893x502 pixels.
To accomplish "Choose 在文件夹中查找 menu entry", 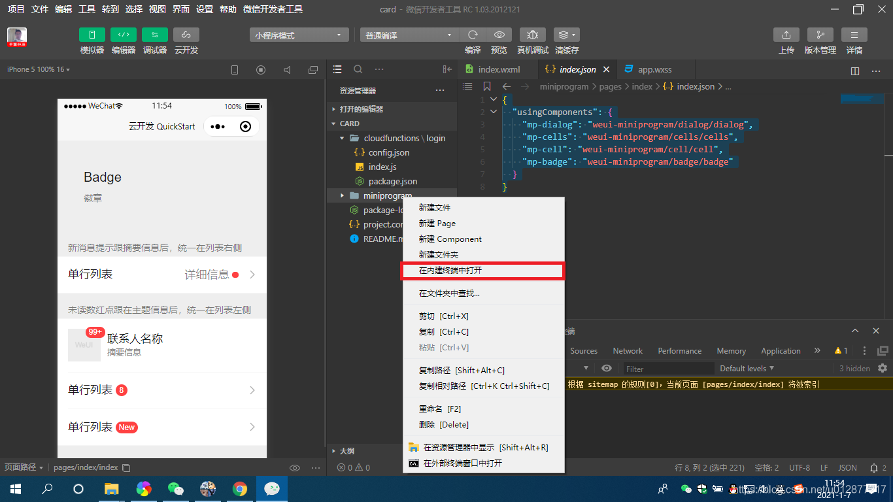I will 483,293.
